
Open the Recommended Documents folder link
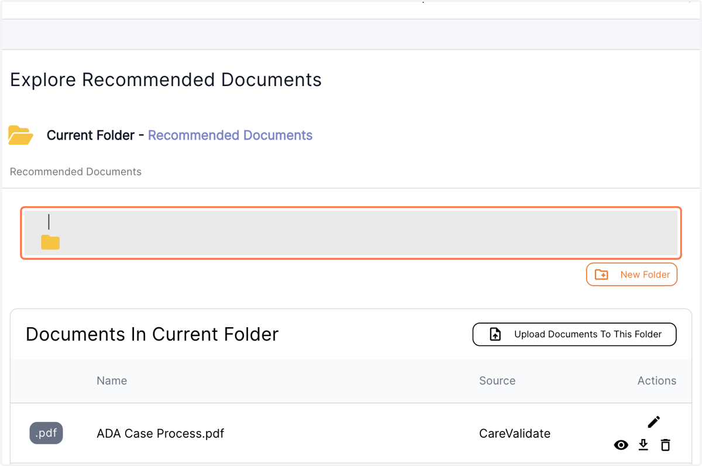(230, 135)
